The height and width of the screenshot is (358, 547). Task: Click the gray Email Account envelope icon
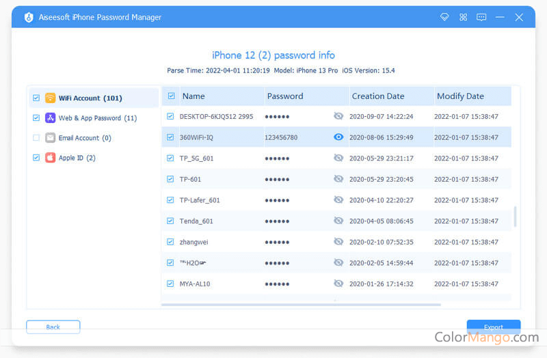point(50,138)
